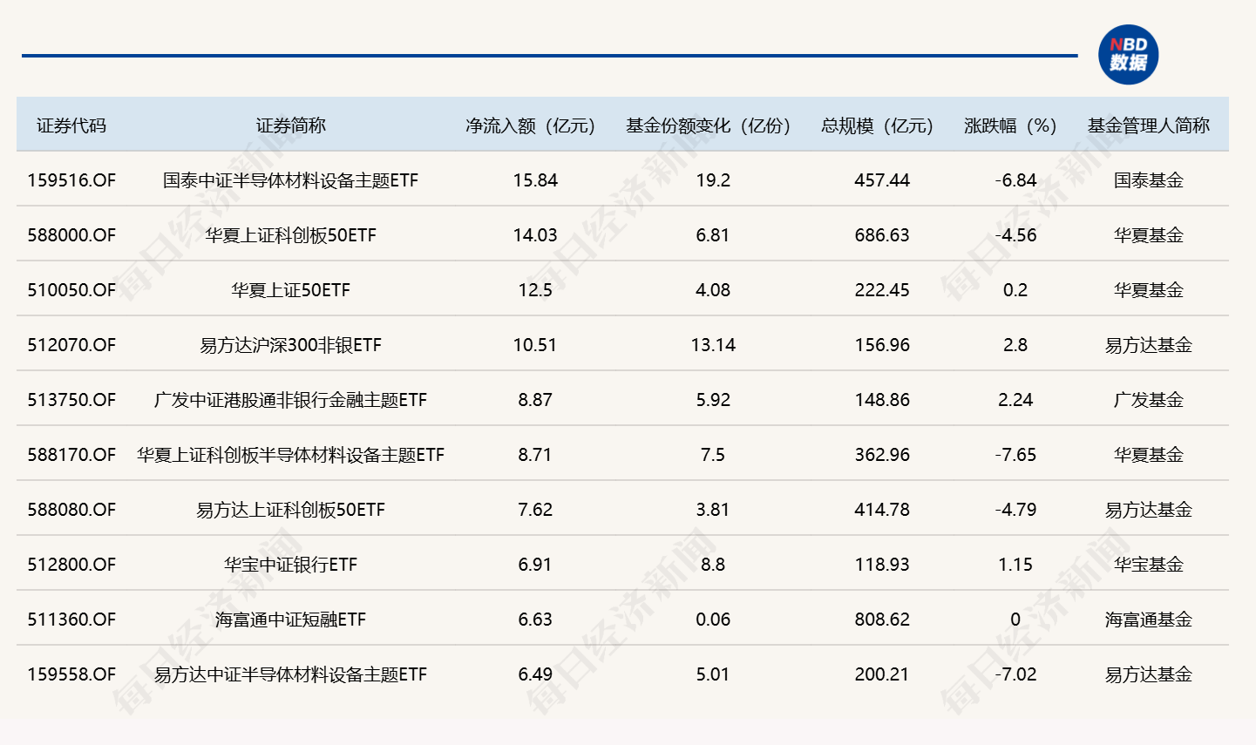Click total scale value 222.45
The height and width of the screenshot is (745, 1256).
click(x=882, y=290)
